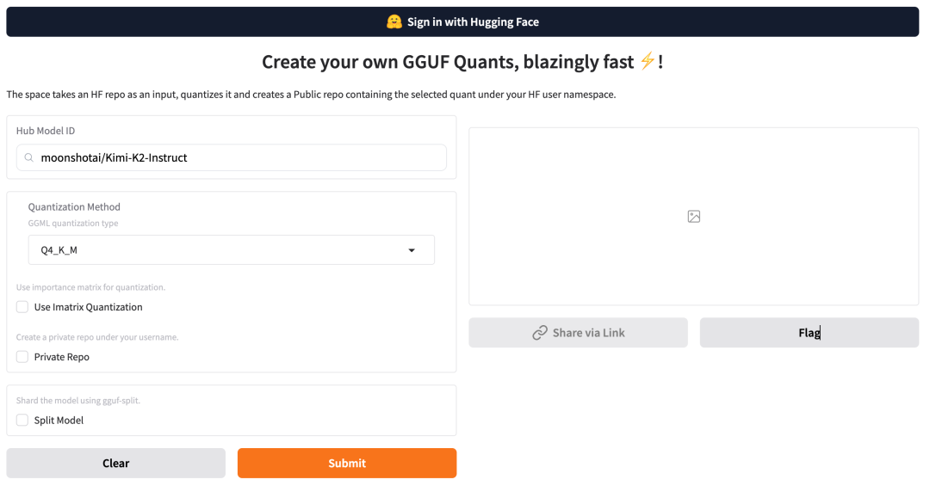Tick the Split Model checkbox

tap(22, 420)
